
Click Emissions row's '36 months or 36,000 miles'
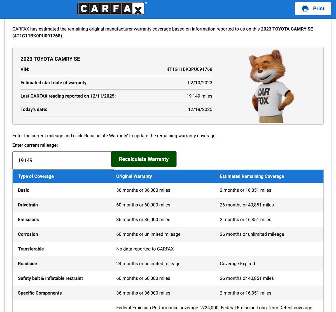[x=143, y=219]
